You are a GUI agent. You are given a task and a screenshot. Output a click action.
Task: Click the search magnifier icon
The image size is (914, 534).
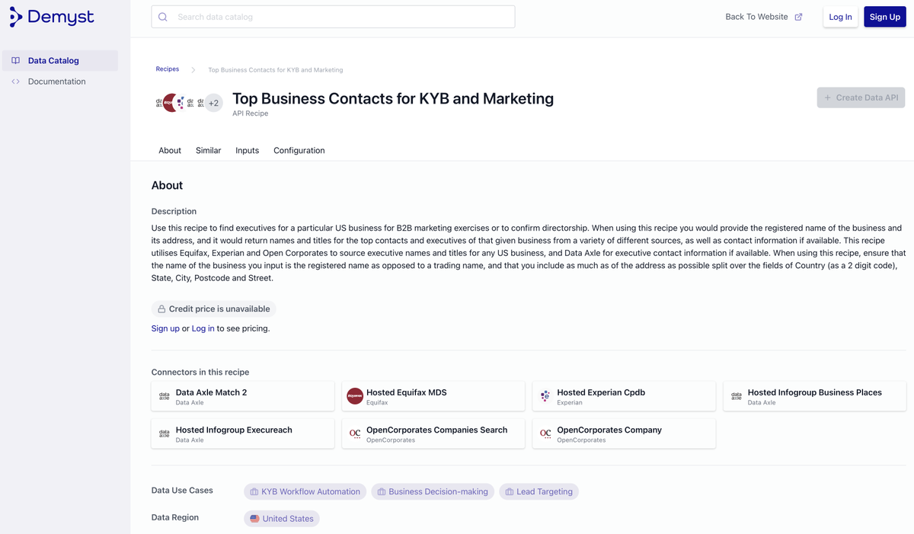[163, 17]
